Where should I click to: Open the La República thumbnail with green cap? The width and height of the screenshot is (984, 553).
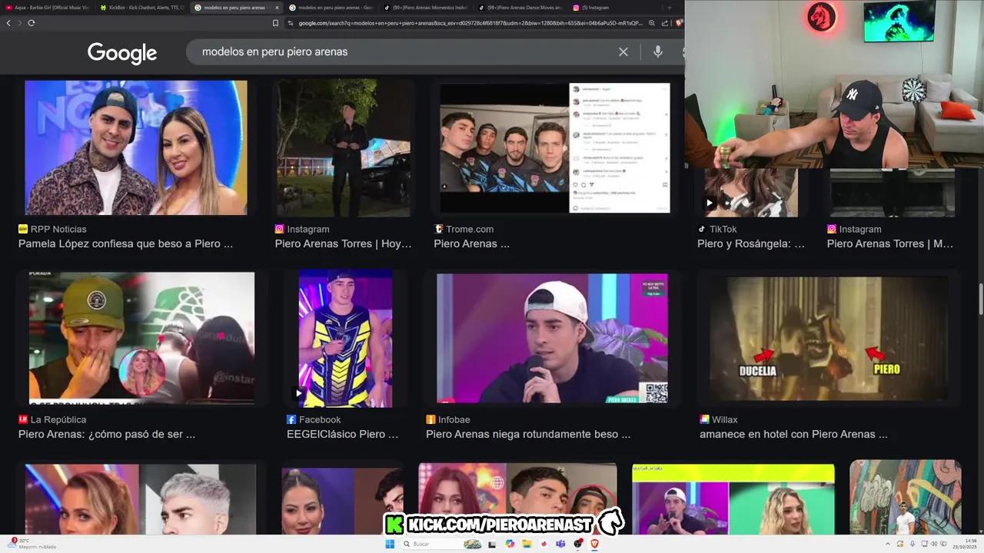coord(141,338)
